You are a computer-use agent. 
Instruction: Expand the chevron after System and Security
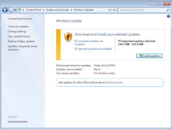[x=71, y=10]
